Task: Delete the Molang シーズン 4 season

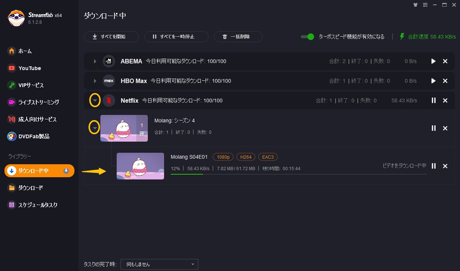Action: coord(445,128)
